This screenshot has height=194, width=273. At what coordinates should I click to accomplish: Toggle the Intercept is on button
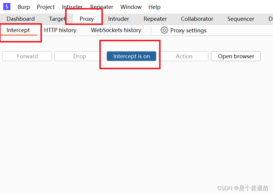[131, 56]
